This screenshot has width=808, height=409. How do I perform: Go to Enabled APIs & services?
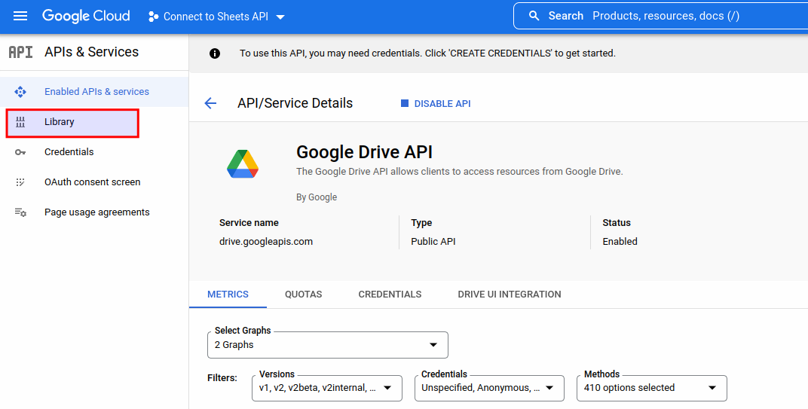[x=94, y=92]
